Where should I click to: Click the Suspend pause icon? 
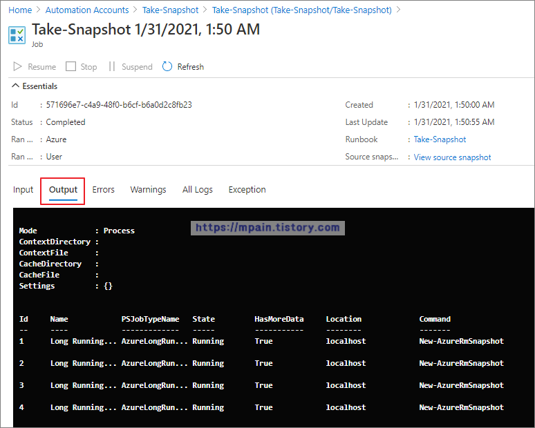coord(112,66)
